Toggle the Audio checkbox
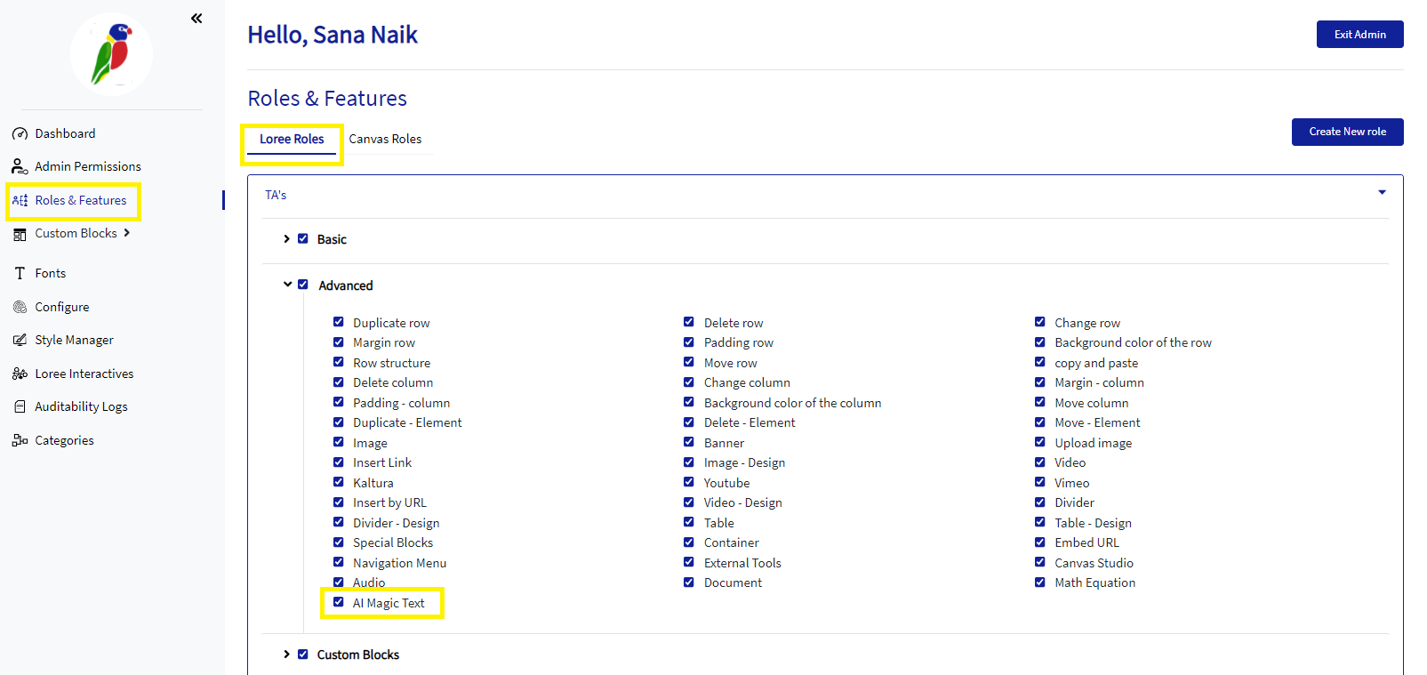 click(x=339, y=583)
